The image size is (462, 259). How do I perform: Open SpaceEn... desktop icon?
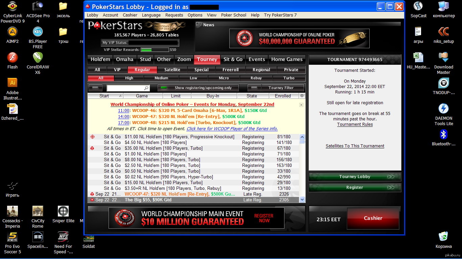(38, 237)
